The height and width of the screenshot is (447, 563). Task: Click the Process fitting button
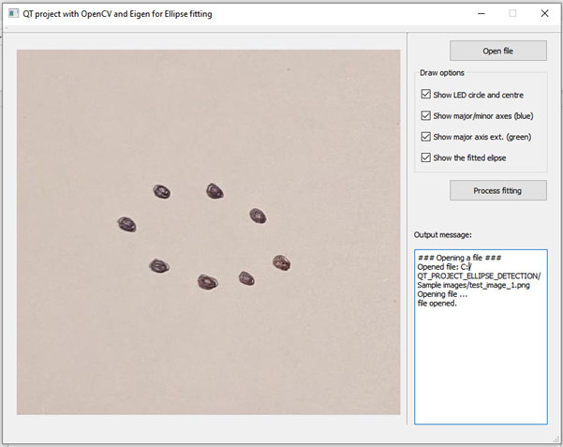pos(497,191)
